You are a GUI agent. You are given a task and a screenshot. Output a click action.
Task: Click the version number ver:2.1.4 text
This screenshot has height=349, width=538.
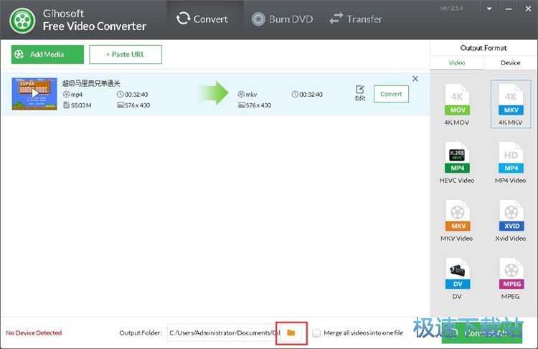point(452,8)
